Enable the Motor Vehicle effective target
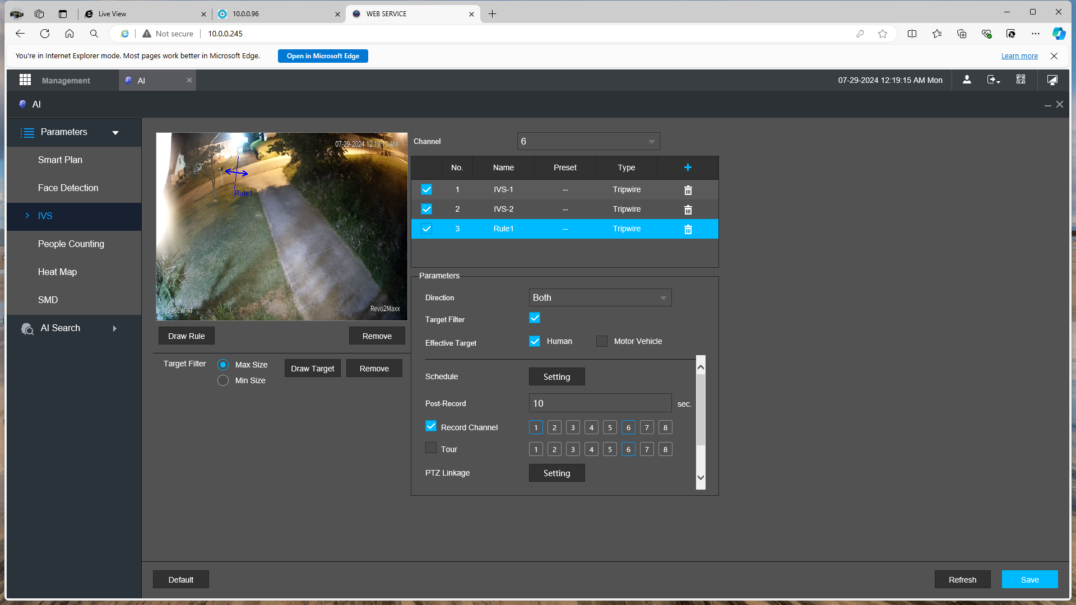This screenshot has height=605, width=1076. point(602,341)
